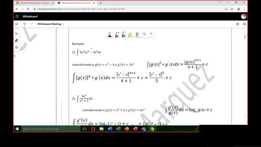Open Word from the taskbar
261x147 pixels.
pos(110,129)
